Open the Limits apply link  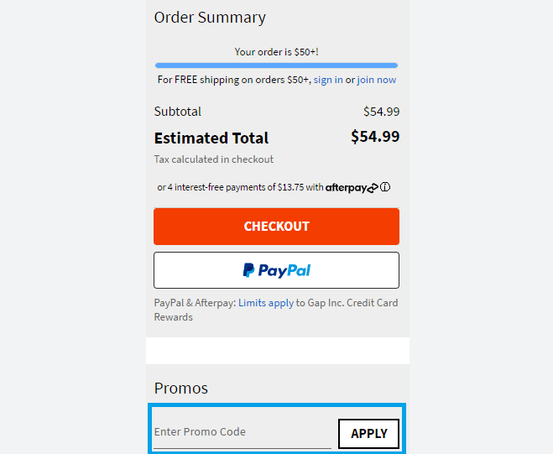266,303
